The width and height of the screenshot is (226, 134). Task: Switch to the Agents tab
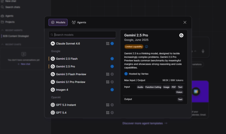click(79, 23)
